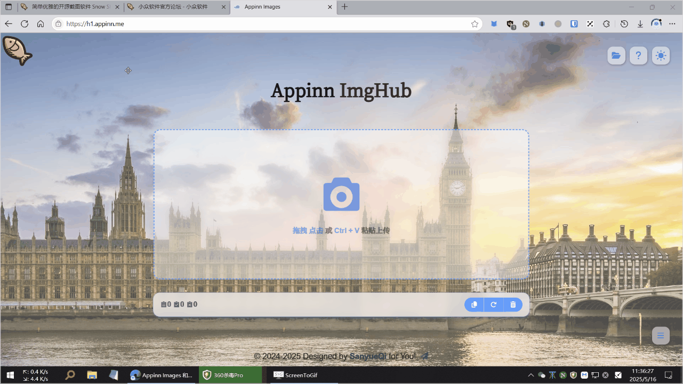The image size is (683, 384).
Task: Open the blue hexagon download extension
Action: pos(542,24)
